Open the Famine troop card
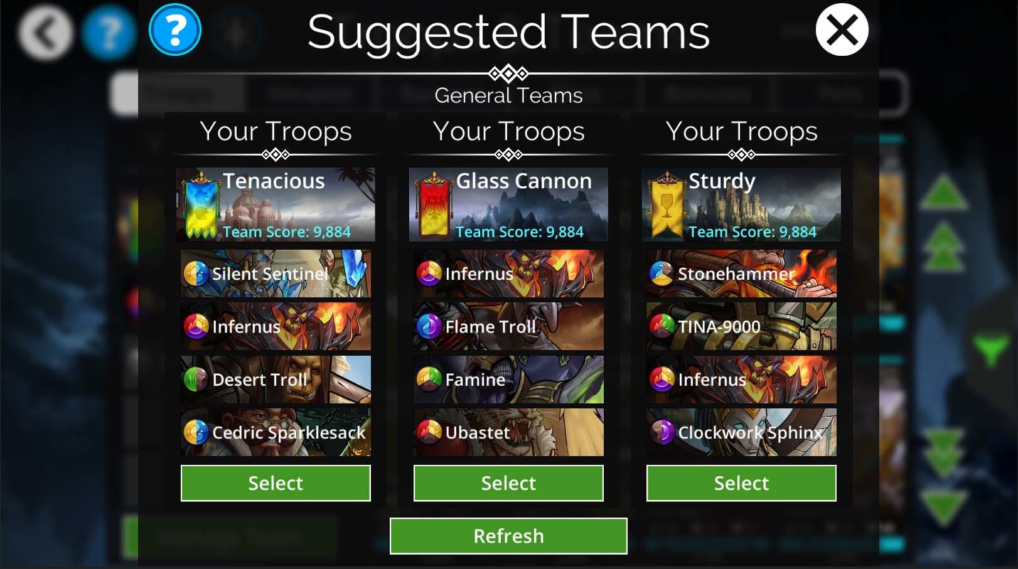The width and height of the screenshot is (1018, 569). coord(508,380)
